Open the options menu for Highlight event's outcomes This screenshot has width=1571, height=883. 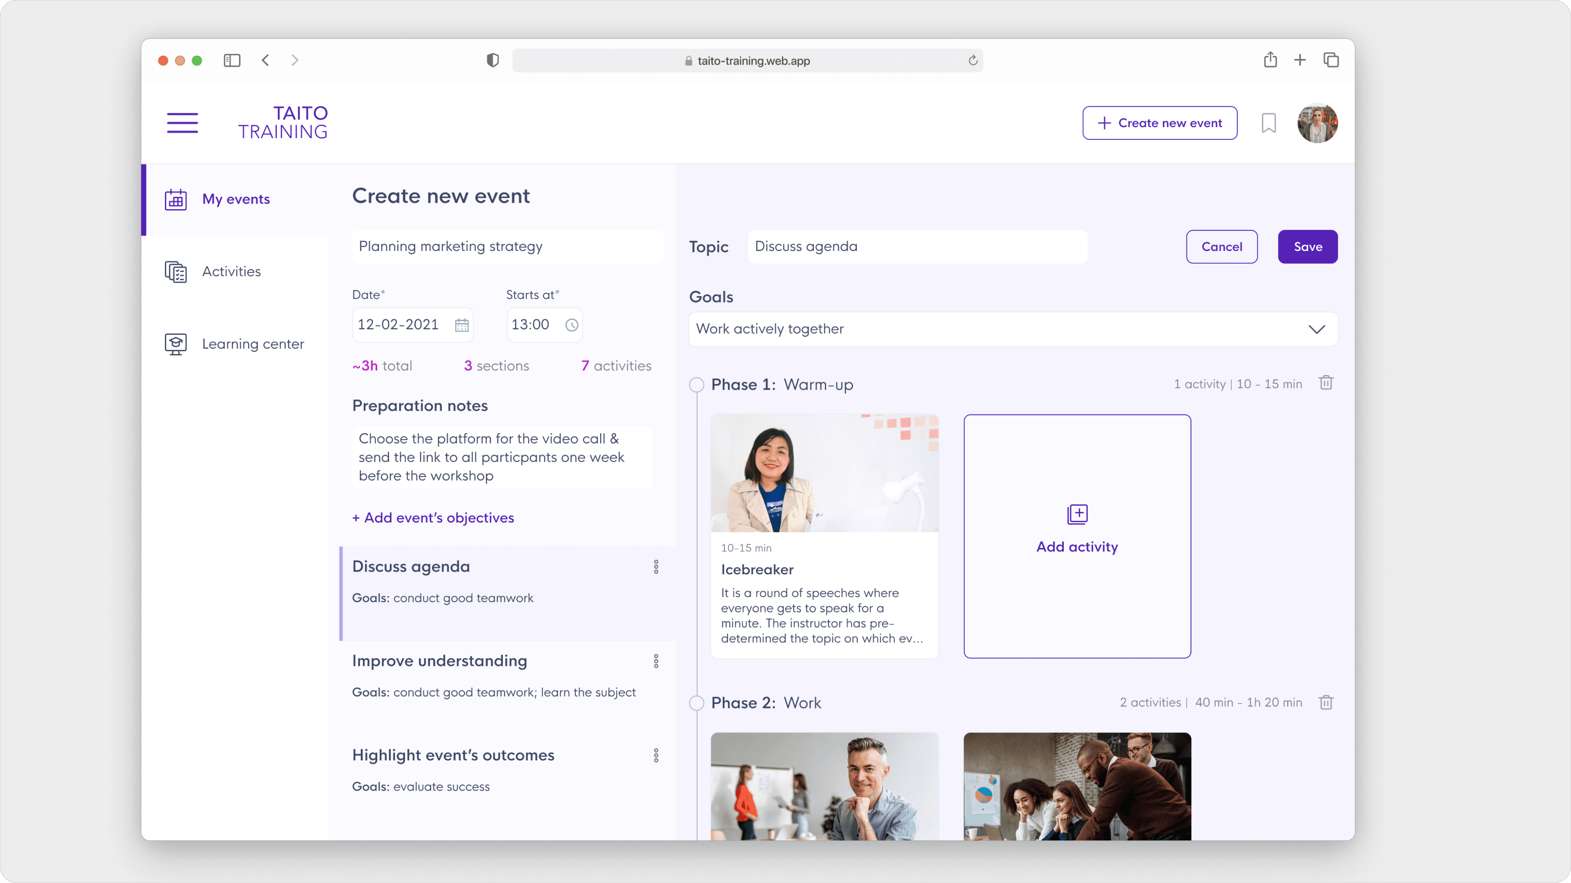[x=656, y=755]
